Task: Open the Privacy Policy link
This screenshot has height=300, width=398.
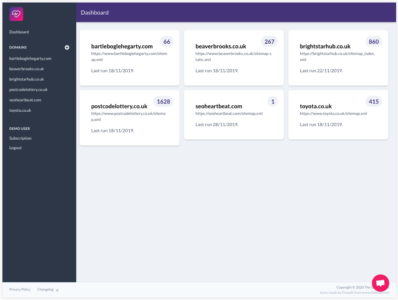Action: click(x=20, y=289)
